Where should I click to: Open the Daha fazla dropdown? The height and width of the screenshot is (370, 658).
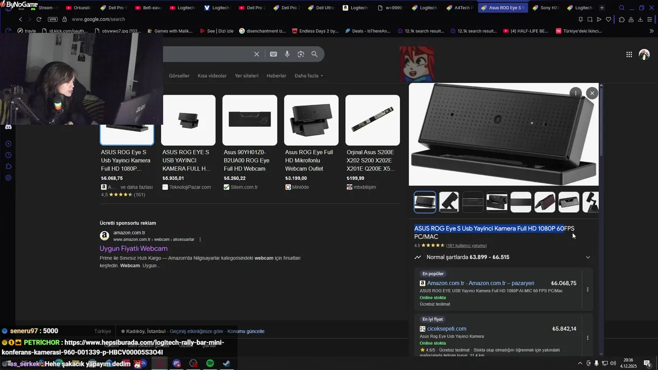click(308, 76)
